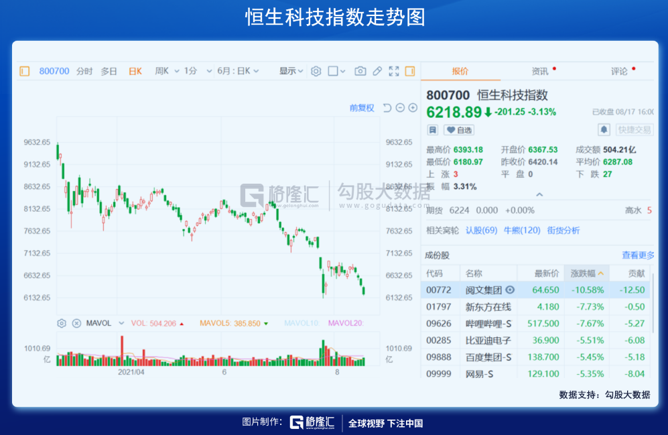
Task: Switch to 分时 chart view
Action: (84, 71)
